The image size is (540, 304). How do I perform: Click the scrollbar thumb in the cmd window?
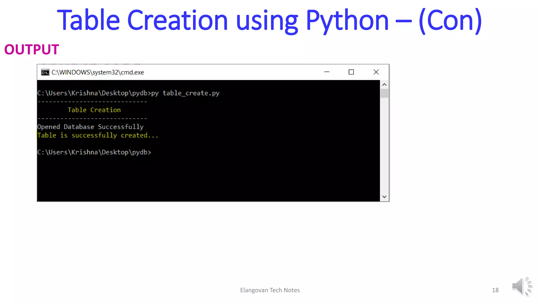[384, 93]
